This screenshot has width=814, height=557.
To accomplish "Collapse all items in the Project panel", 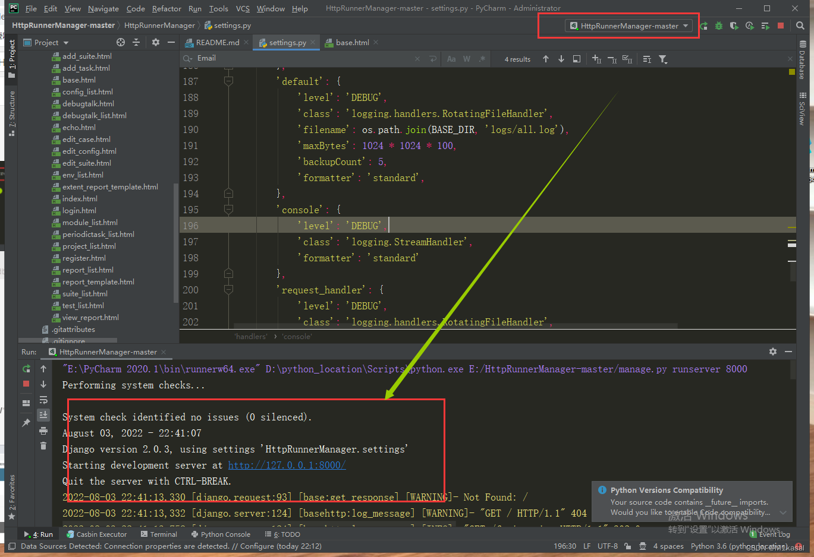I will (136, 42).
